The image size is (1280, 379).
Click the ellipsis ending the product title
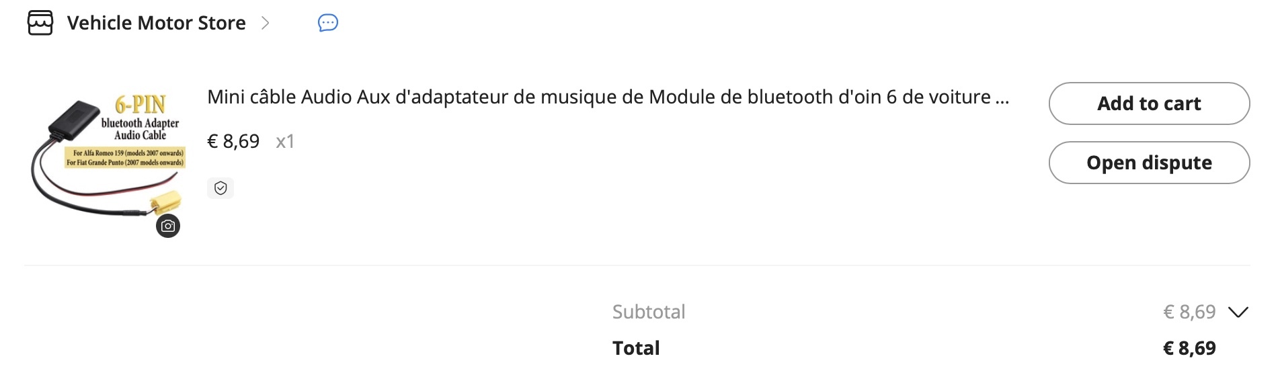(x=1002, y=98)
